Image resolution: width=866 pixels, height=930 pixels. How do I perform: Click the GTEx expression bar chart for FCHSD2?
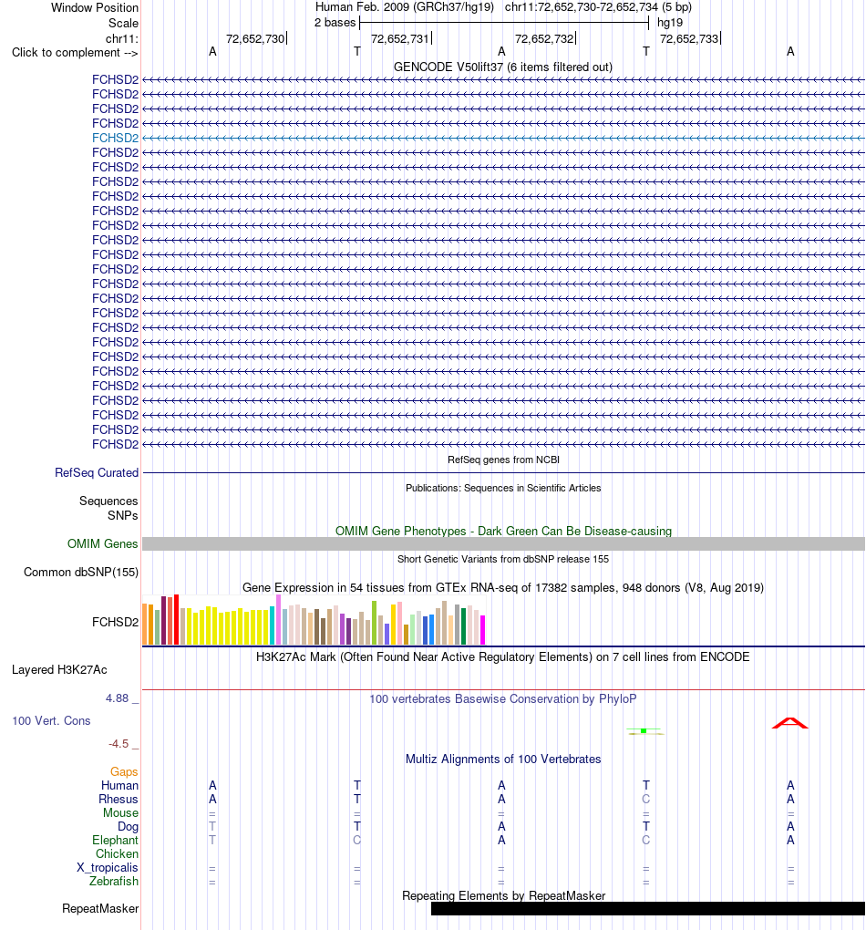pos(314,620)
